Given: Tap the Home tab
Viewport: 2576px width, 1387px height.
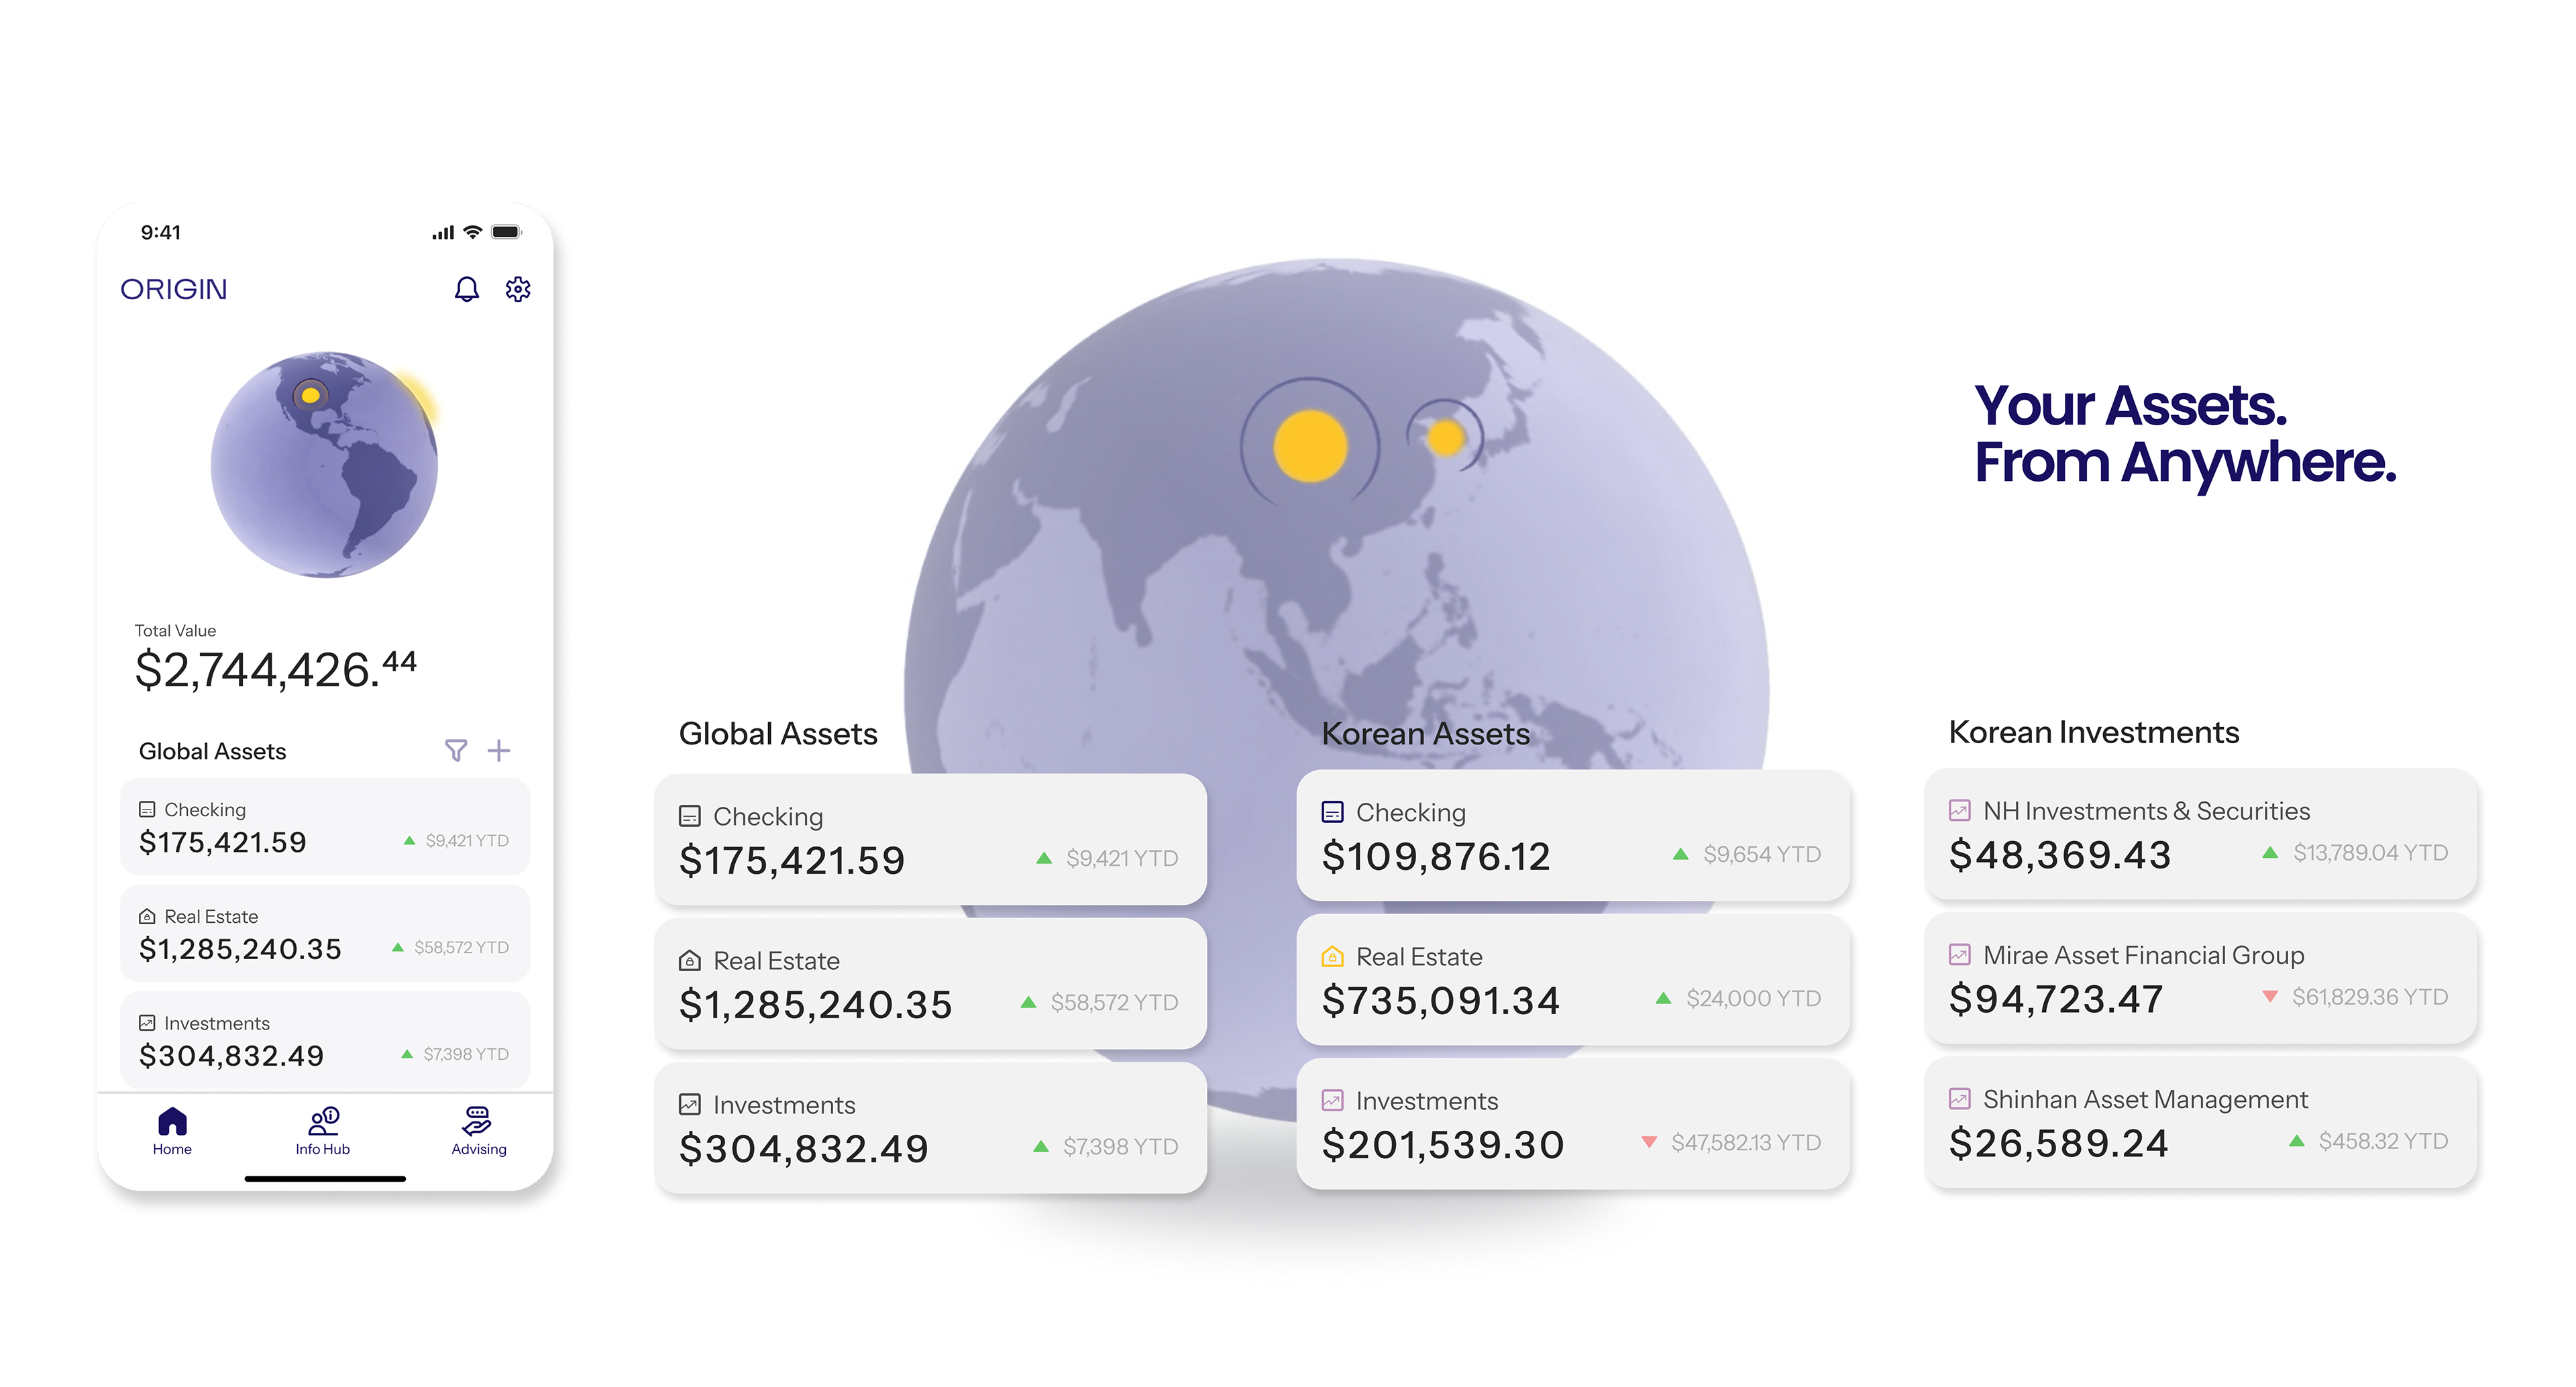Looking at the screenshot, I should 172,1130.
